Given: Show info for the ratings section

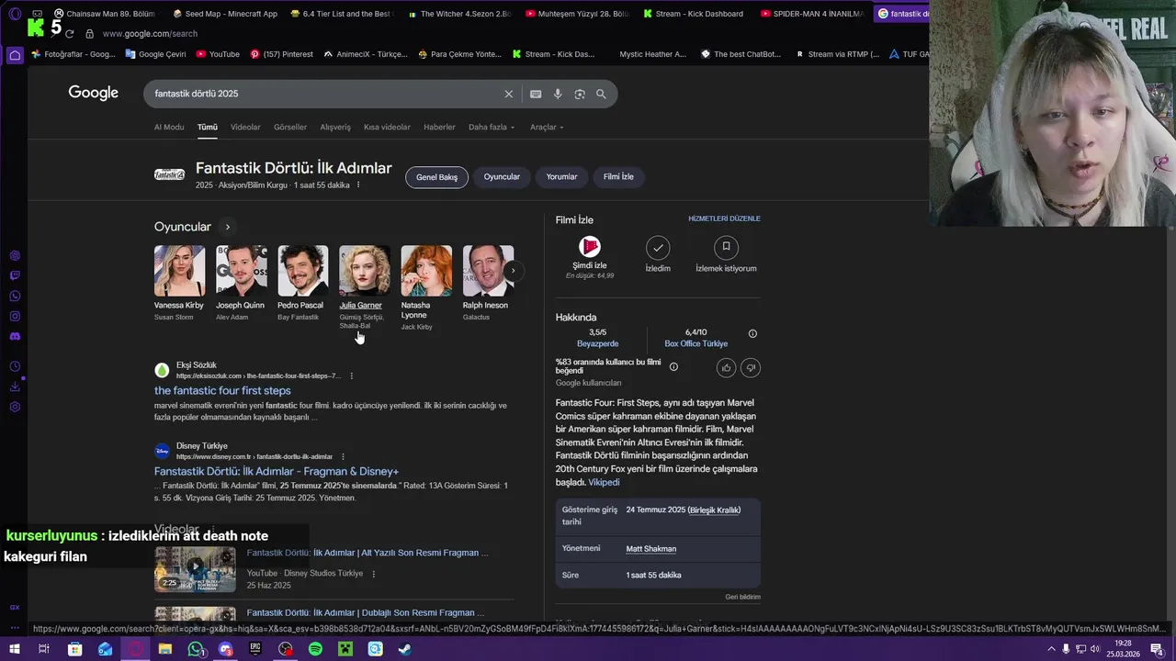Looking at the screenshot, I should [752, 334].
